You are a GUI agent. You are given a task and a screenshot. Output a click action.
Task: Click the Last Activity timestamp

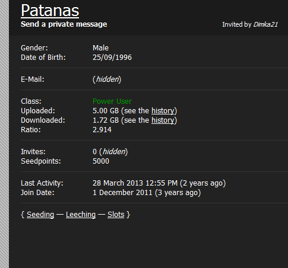pos(159,183)
